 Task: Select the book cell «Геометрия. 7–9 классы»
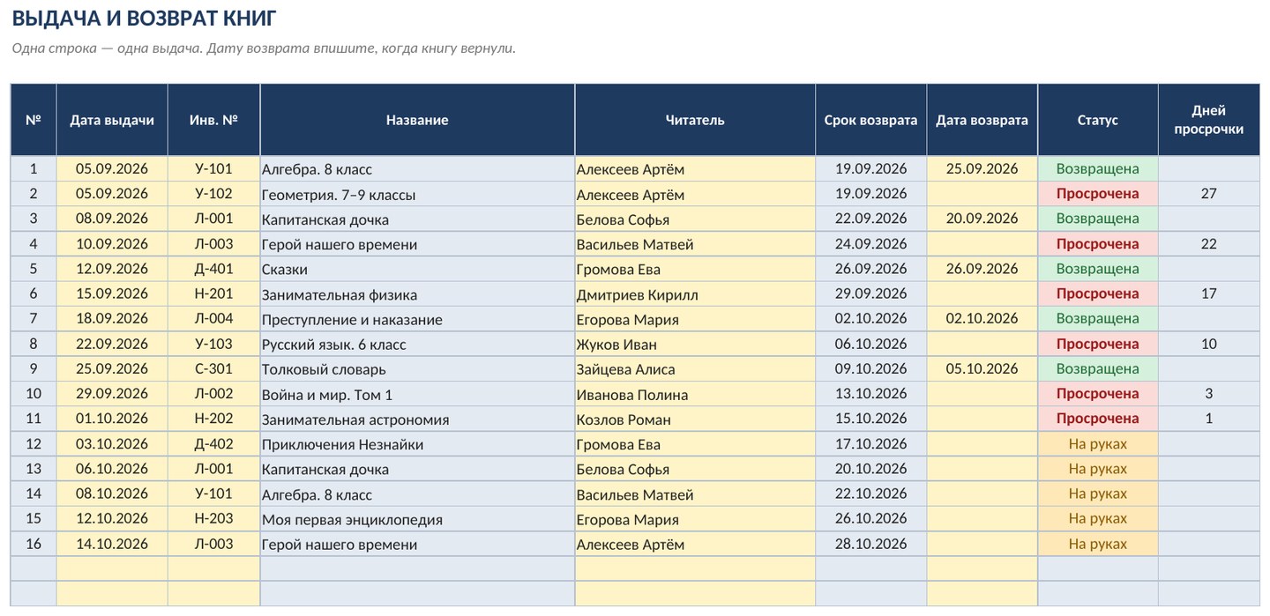click(417, 194)
